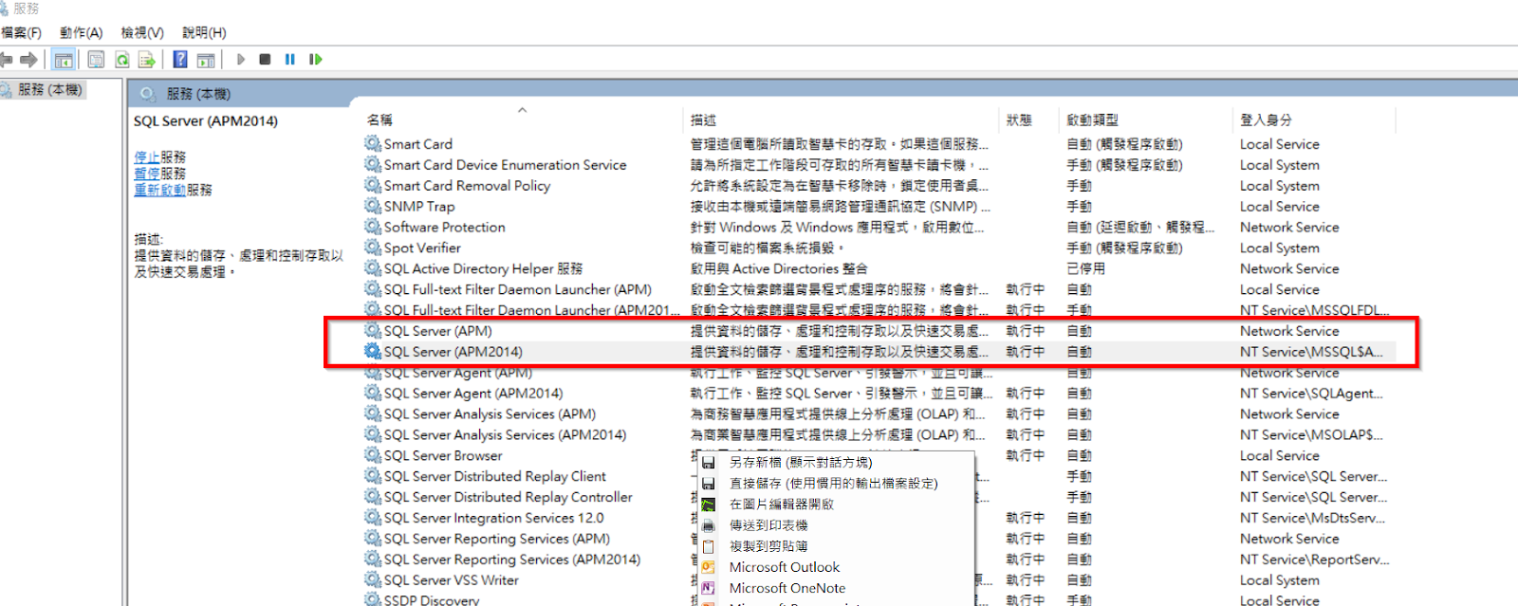Click the printer icon in context menu
The image size is (1518, 606).
pyautogui.click(x=708, y=525)
